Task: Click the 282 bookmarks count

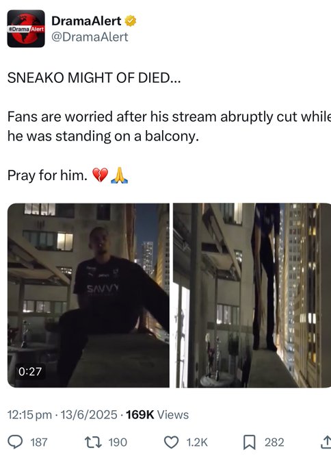Action: tap(274, 442)
